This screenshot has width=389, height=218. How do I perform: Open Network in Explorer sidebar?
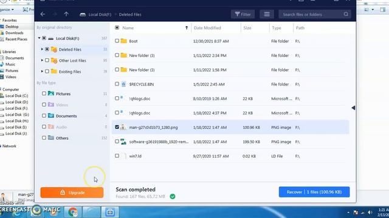(x=9, y=146)
